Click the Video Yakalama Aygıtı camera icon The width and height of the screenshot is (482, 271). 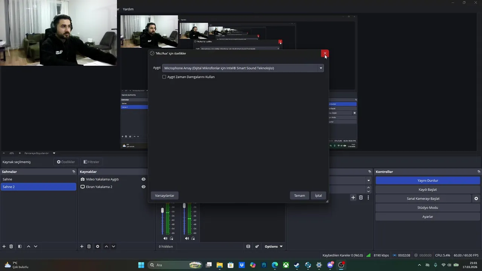coord(82,179)
